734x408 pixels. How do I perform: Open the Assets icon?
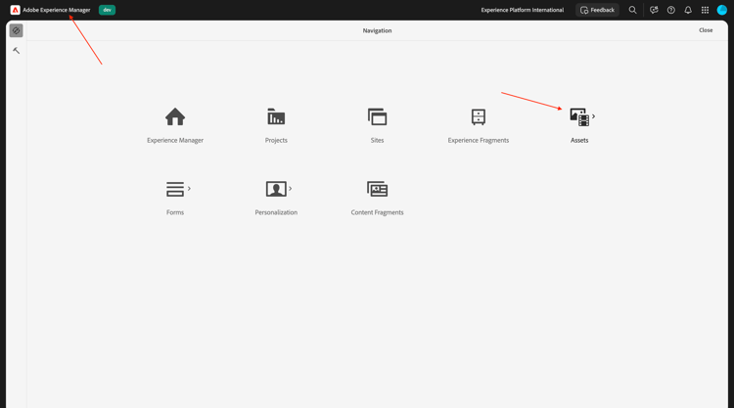pyautogui.click(x=579, y=117)
